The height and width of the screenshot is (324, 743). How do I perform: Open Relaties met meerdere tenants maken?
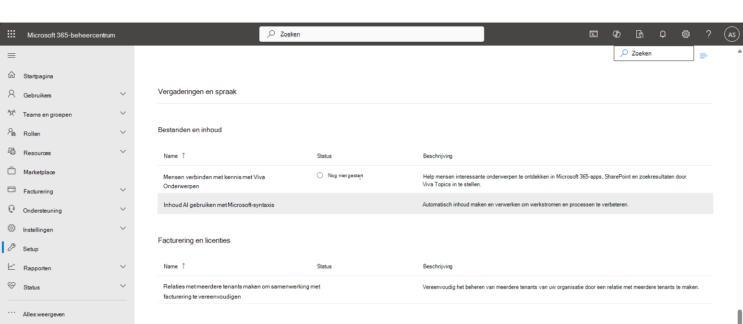(242, 291)
